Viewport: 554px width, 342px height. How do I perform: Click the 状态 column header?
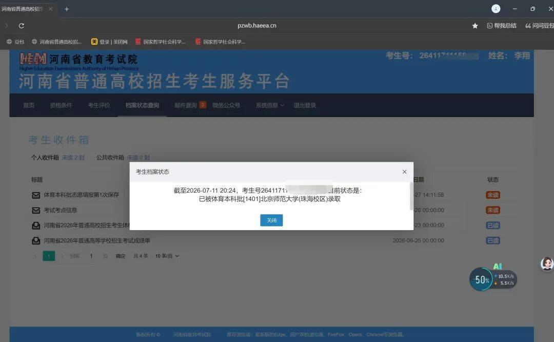(493, 180)
